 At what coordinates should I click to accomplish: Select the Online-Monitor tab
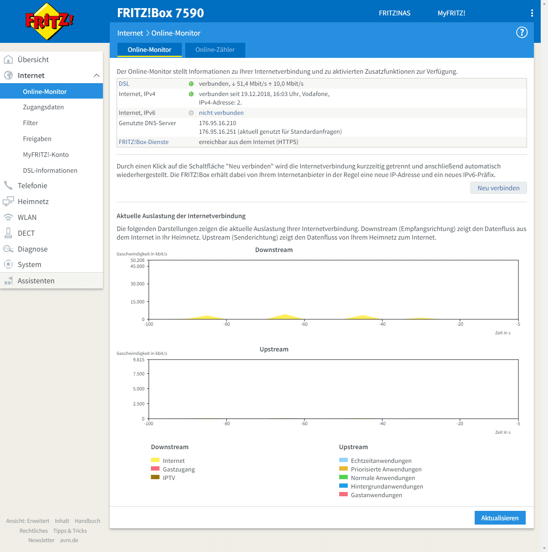pyautogui.click(x=149, y=50)
